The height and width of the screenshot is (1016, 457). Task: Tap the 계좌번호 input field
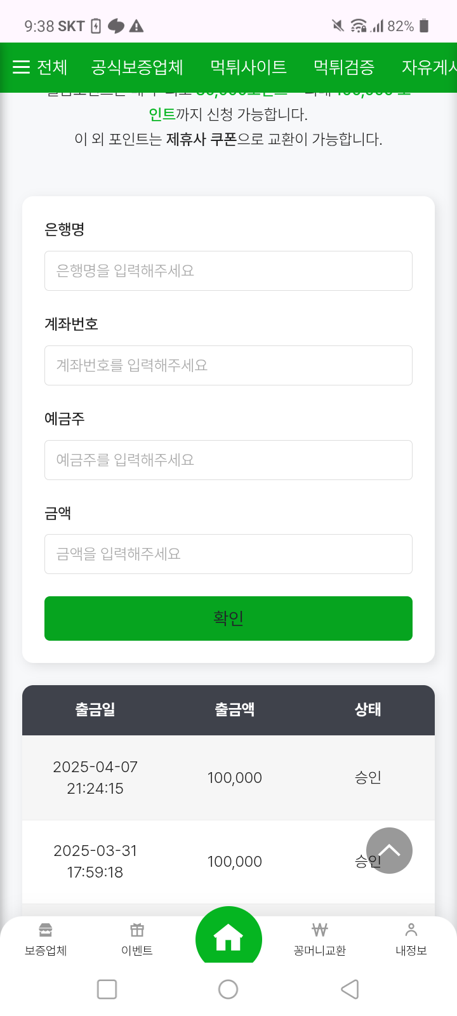click(228, 365)
